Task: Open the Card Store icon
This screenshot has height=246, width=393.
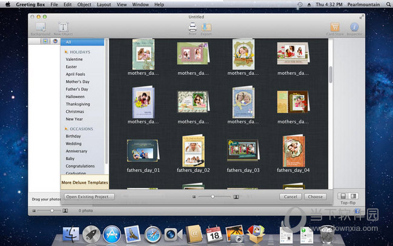Action: [335, 27]
